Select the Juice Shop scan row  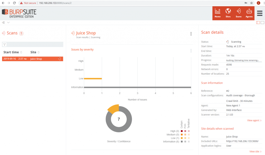[32, 59]
